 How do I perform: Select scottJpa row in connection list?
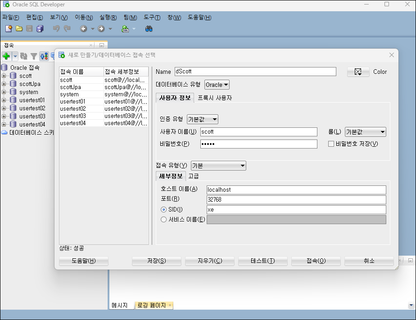coord(104,87)
